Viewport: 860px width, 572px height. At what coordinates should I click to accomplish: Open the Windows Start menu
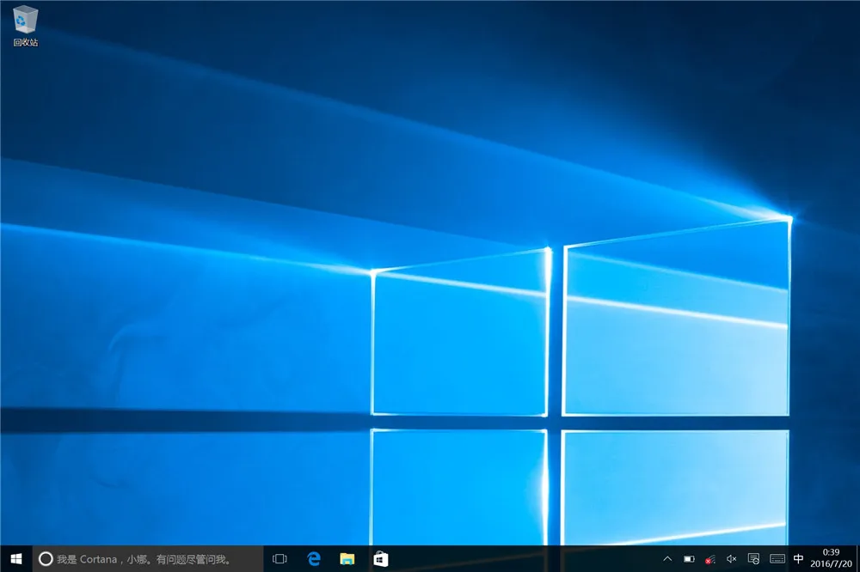pyautogui.click(x=15, y=559)
